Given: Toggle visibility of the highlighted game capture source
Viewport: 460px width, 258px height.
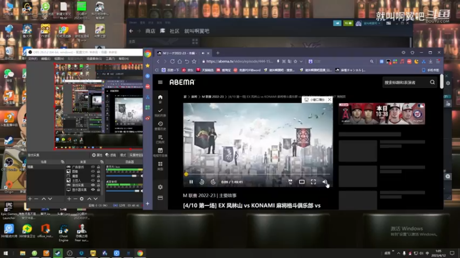Looking at the screenshot, I should pyautogui.click(x=93, y=185).
